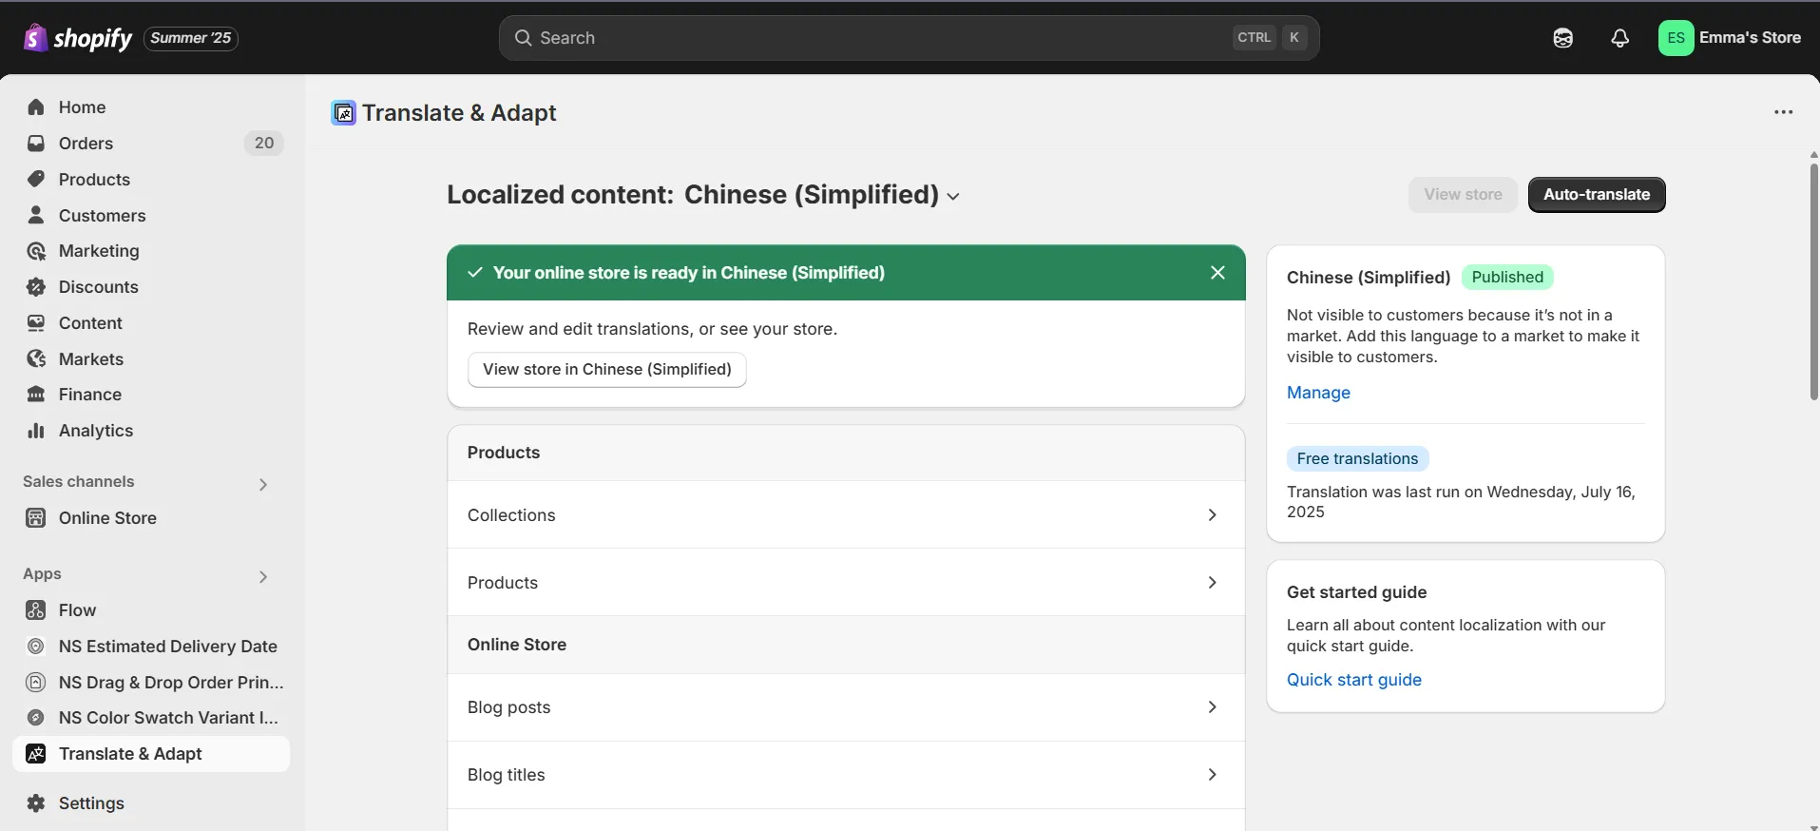Click View store in Chinese (Simplified)
The image size is (1820, 831).
pos(607,370)
